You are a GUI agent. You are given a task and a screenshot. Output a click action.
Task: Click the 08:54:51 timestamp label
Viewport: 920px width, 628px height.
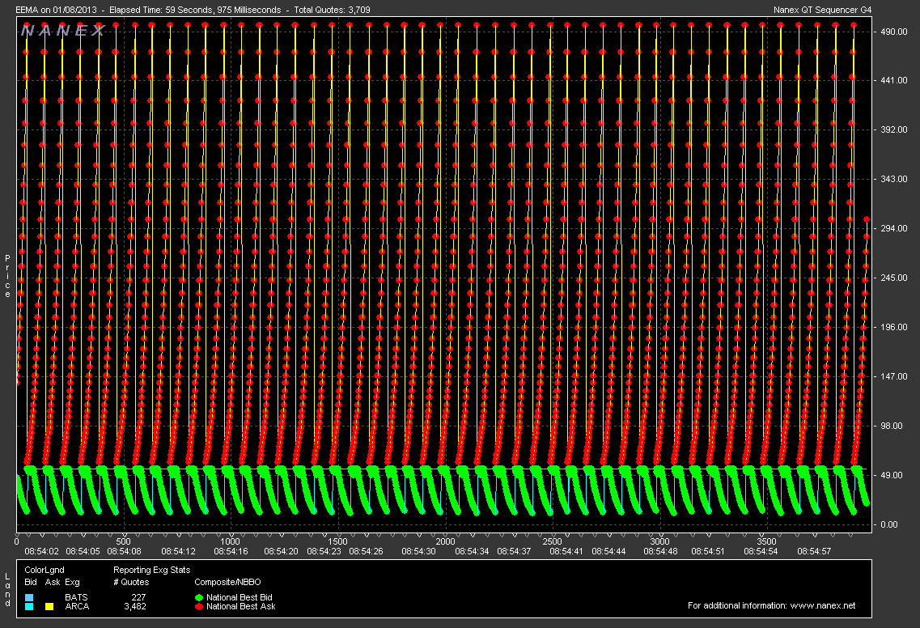pos(708,551)
